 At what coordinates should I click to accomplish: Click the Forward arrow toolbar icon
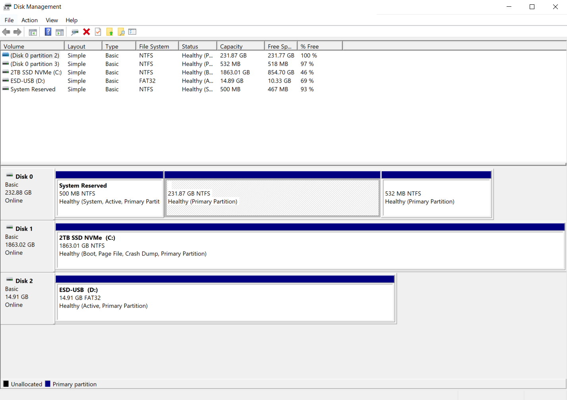17,32
